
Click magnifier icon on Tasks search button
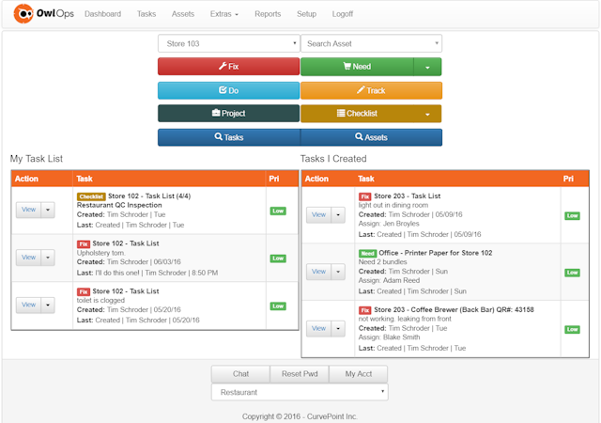219,136
